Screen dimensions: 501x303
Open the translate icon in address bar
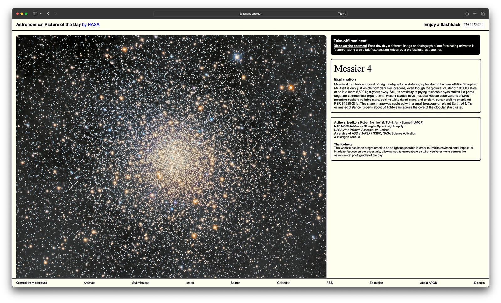[x=340, y=14]
